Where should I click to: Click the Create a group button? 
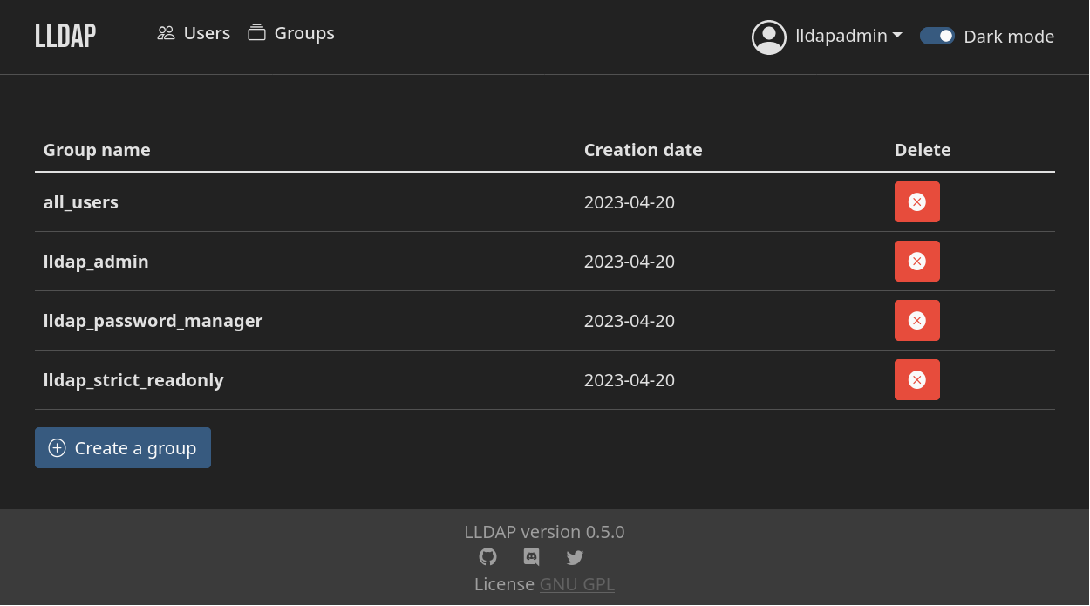(122, 447)
